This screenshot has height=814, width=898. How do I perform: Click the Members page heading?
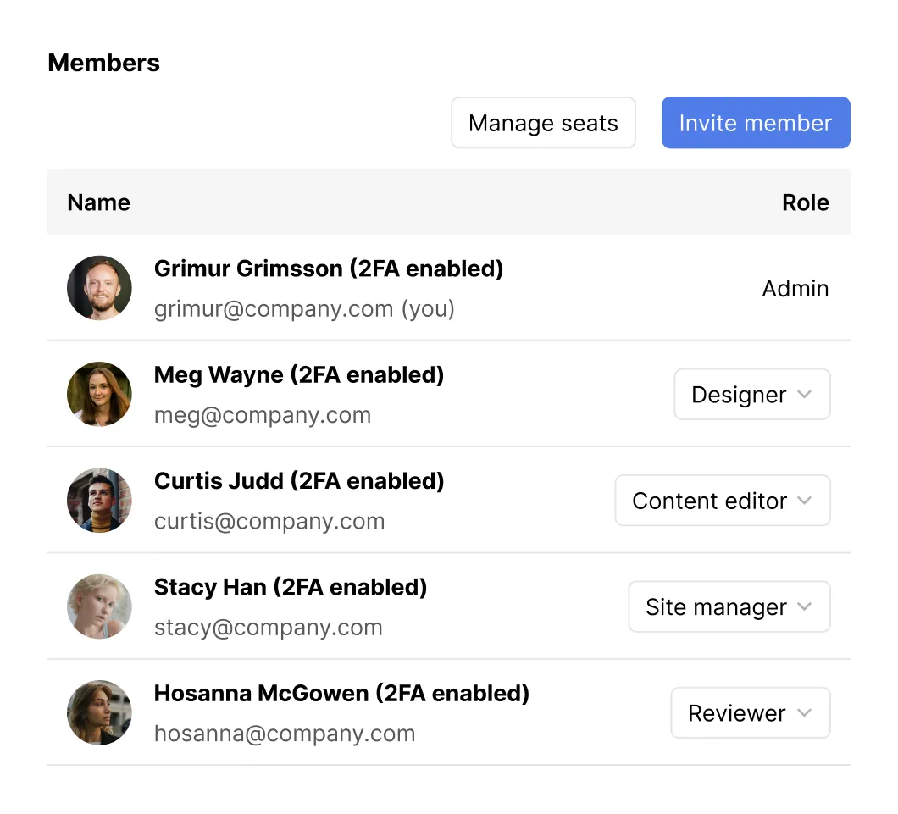coord(103,62)
